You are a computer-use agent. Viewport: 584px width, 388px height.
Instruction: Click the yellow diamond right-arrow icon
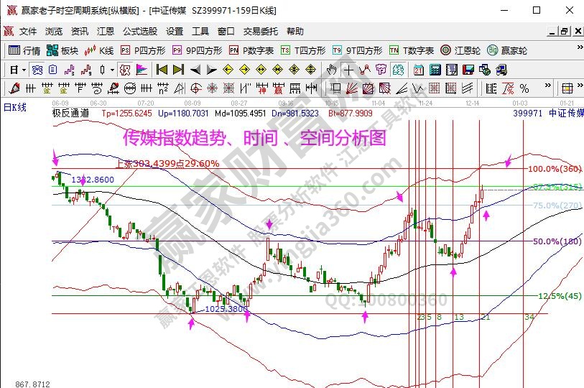point(244,70)
